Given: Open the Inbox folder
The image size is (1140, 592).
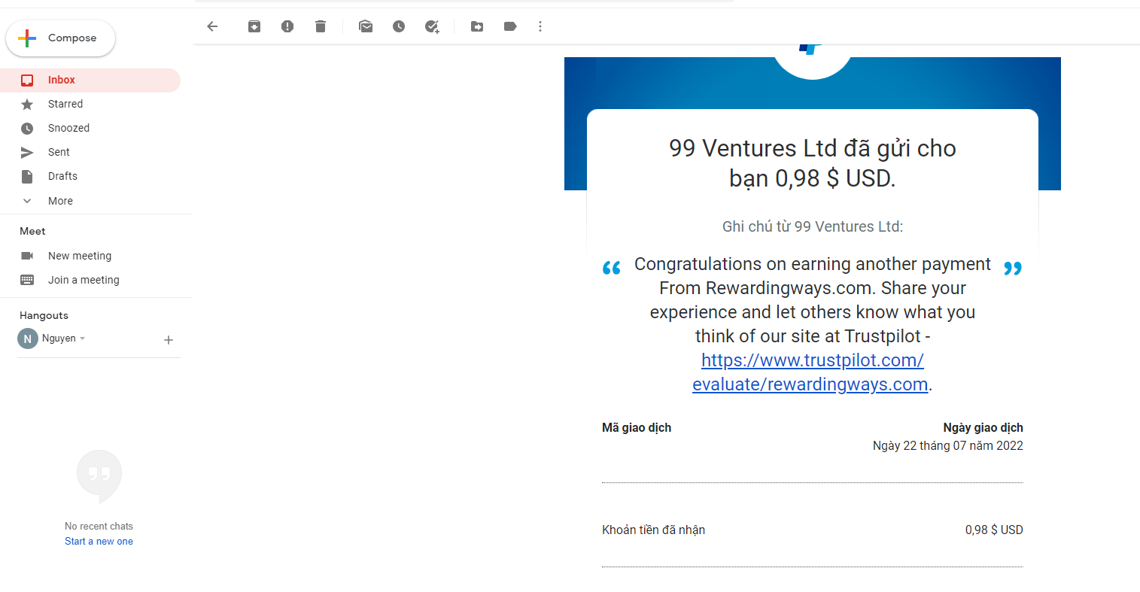Looking at the screenshot, I should pyautogui.click(x=90, y=80).
